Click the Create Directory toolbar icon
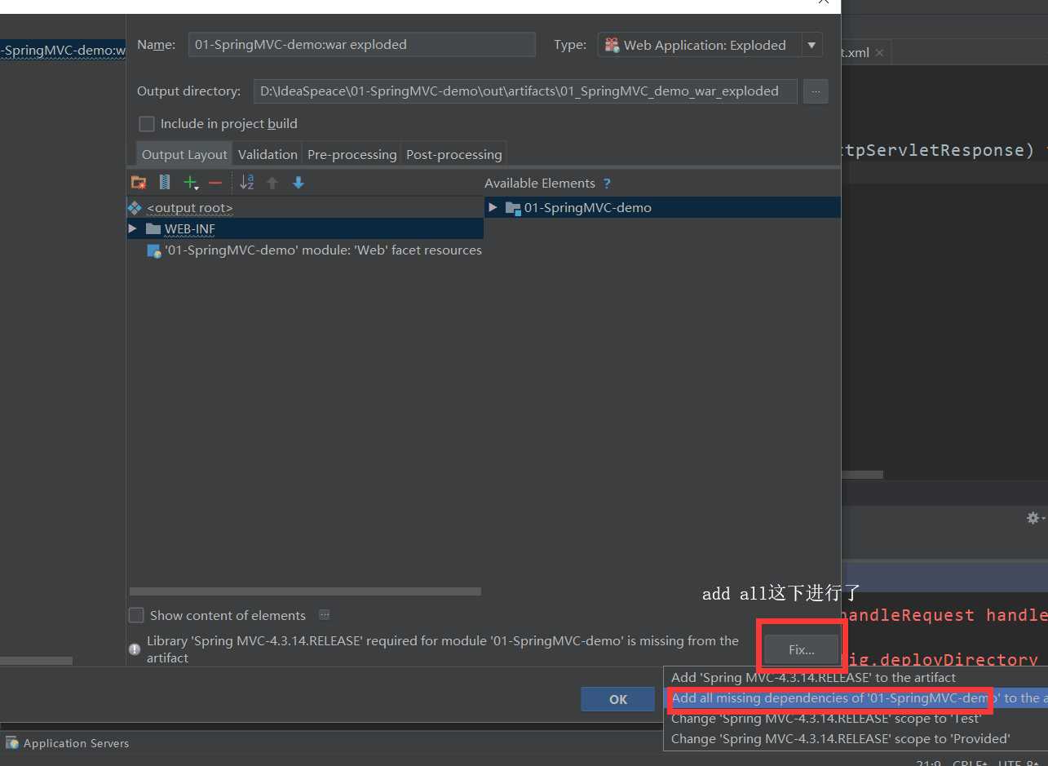This screenshot has height=766, width=1048. [x=139, y=183]
